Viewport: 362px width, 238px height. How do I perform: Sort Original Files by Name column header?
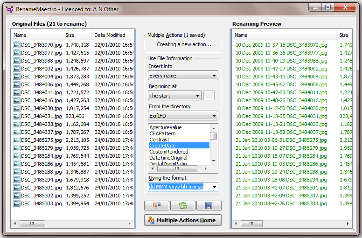[37, 35]
